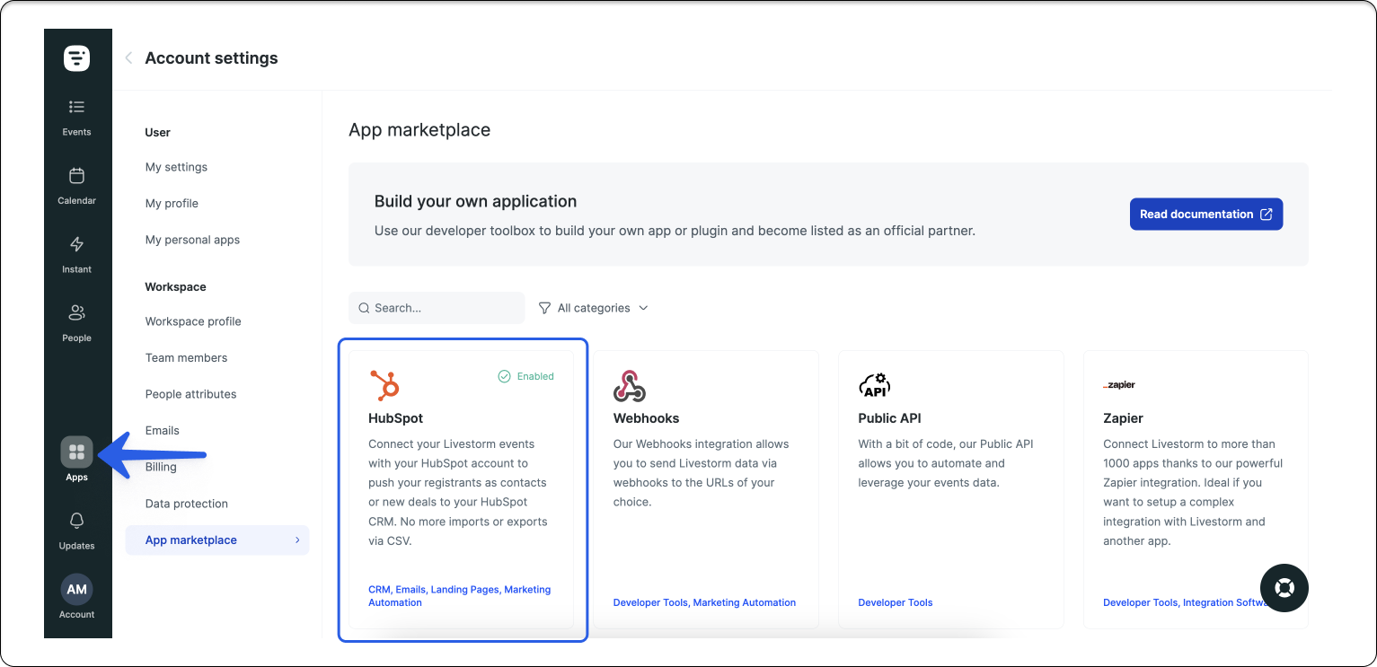Open Workspace profile menu item
The image size is (1377, 667).
click(x=193, y=321)
